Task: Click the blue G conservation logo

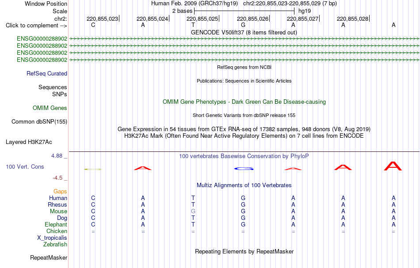Action: pyautogui.click(x=244, y=169)
